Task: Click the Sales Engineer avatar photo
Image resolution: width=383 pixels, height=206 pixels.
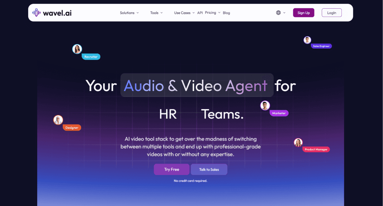Action: coord(307,40)
